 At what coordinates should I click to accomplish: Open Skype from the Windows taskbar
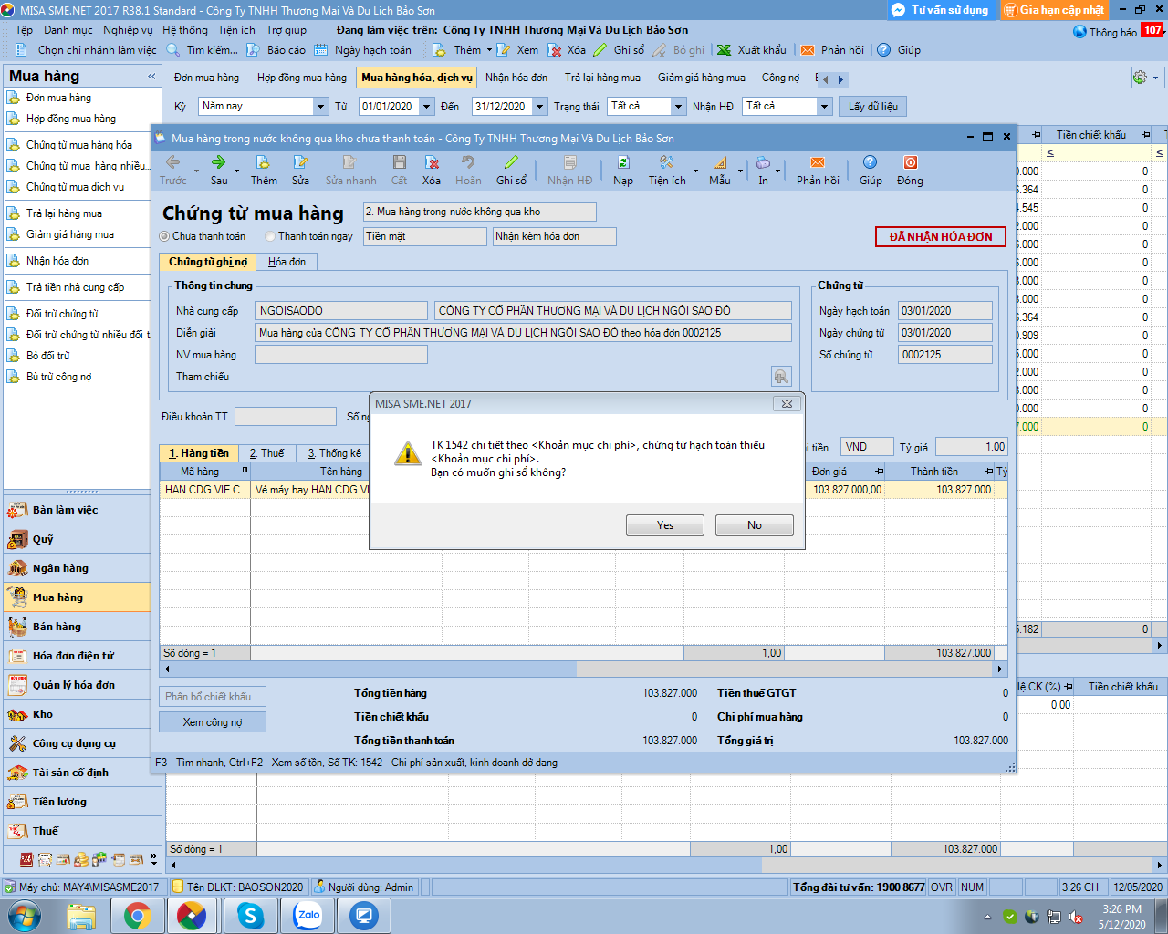pos(250,915)
